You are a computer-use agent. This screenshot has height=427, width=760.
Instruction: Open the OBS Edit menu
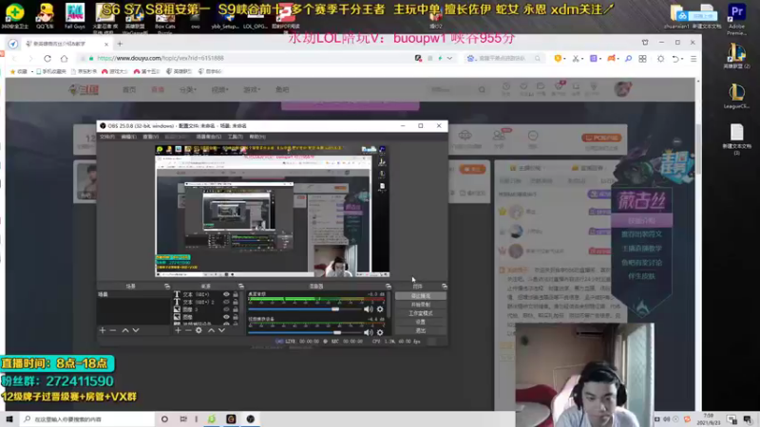click(128, 137)
